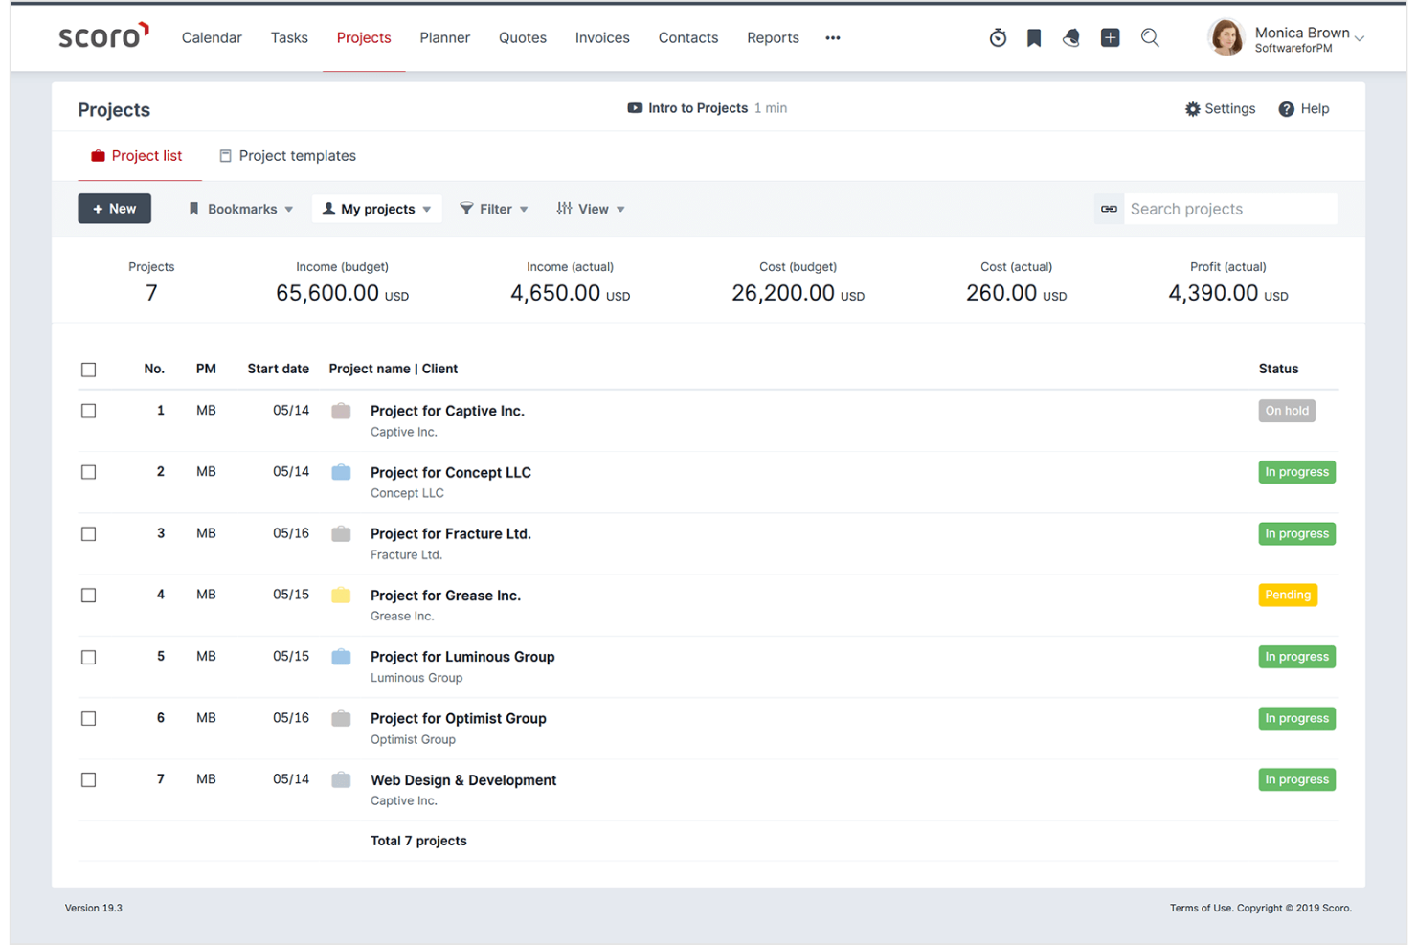Click the Settings gear icon
Screen dimensions: 1417x945
pyautogui.click(x=1192, y=109)
